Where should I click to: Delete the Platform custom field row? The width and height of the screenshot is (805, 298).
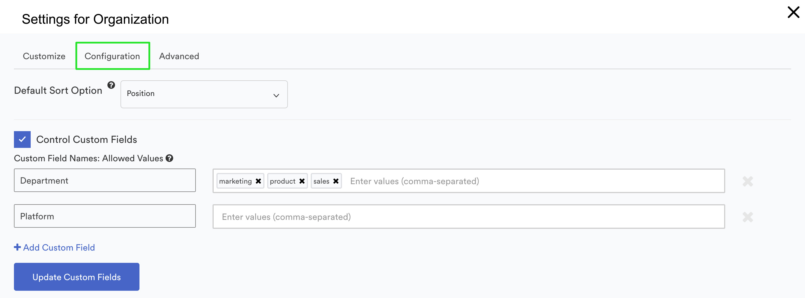point(748,217)
